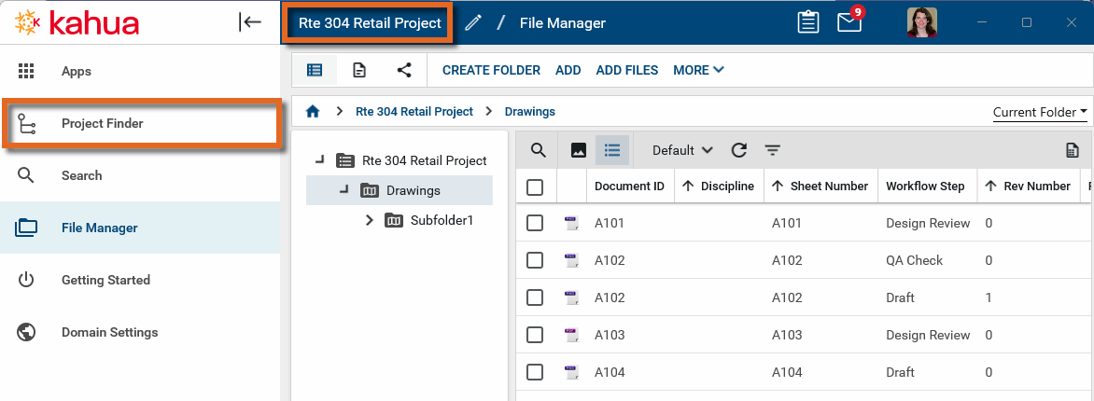Screen dimensions: 1094x401
Task: Click the CREATE FOLDER button
Action: [x=491, y=70]
